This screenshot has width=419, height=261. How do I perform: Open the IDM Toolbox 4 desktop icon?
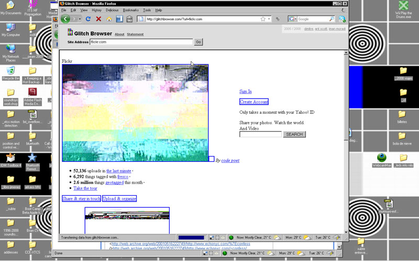[x=10, y=160]
